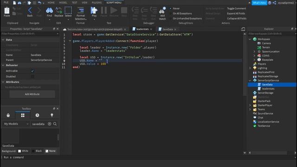
Task: Expand the SpawnLocation node
Action: point(254,51)
